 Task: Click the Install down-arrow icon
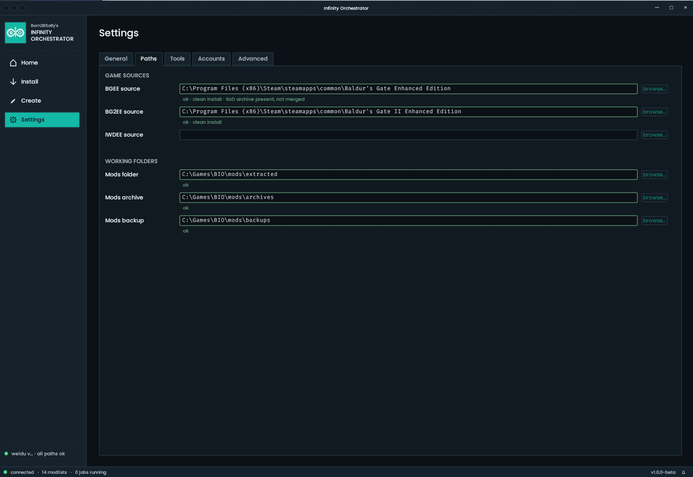tap(13, 82)
